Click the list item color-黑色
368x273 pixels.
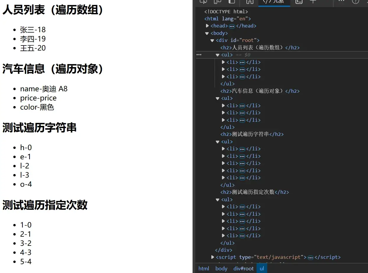click(37, 107)
